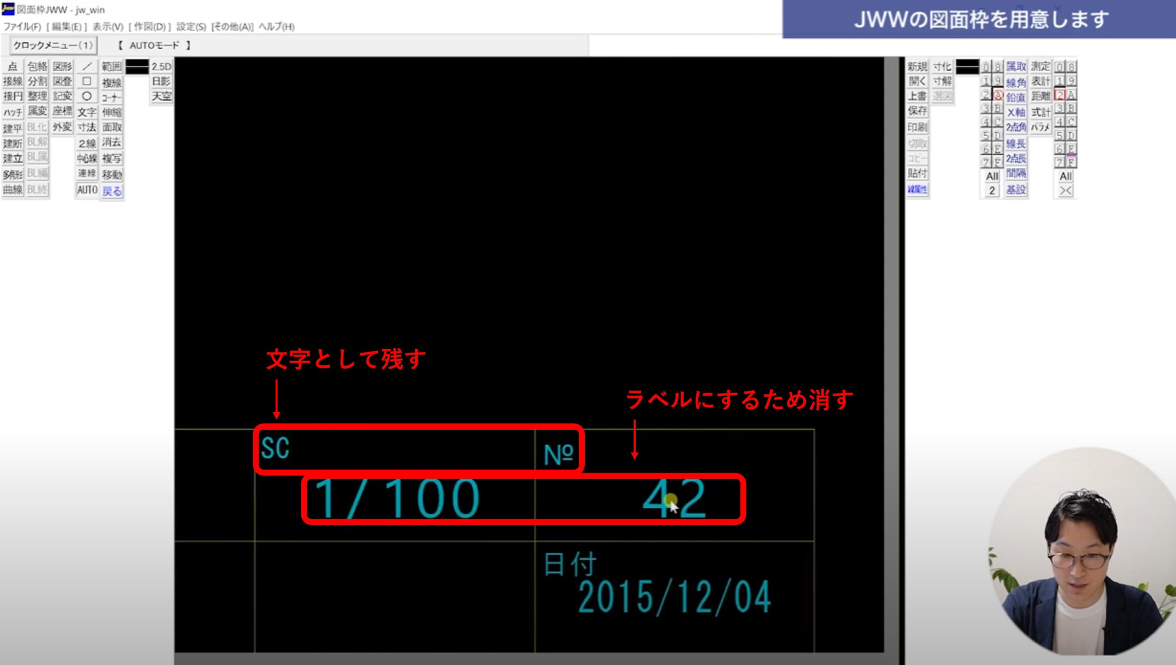
Task: Pick the 寸法 dimension tool
Action: click(87, 127)
